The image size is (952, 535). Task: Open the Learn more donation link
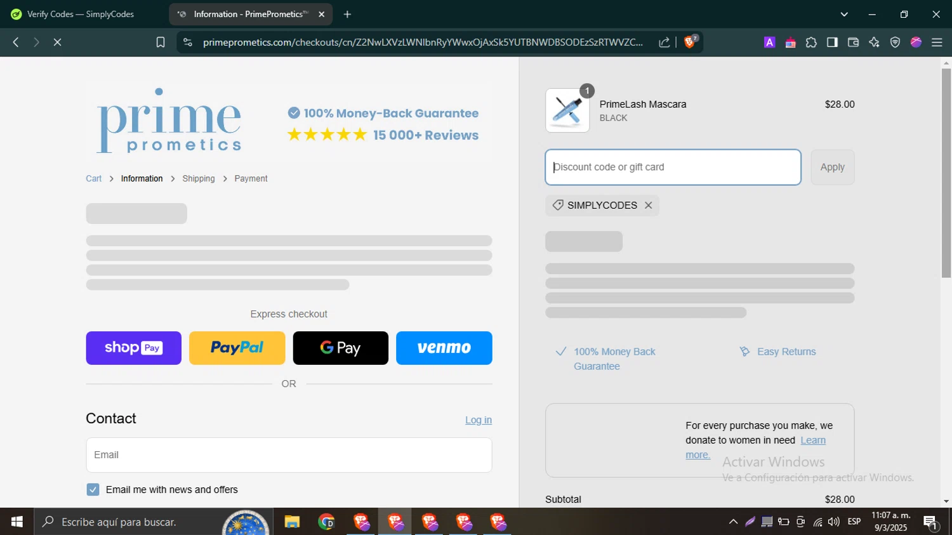(755, 447)
